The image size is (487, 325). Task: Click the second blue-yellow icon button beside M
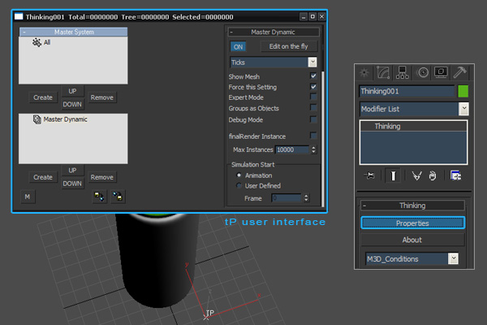coord(118,197)
